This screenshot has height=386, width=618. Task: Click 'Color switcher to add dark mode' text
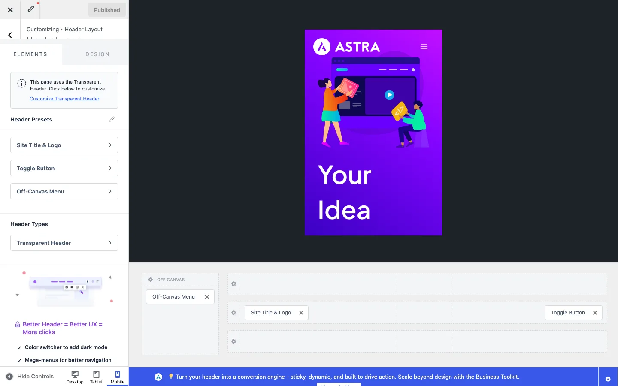click(x=66, y=347)
